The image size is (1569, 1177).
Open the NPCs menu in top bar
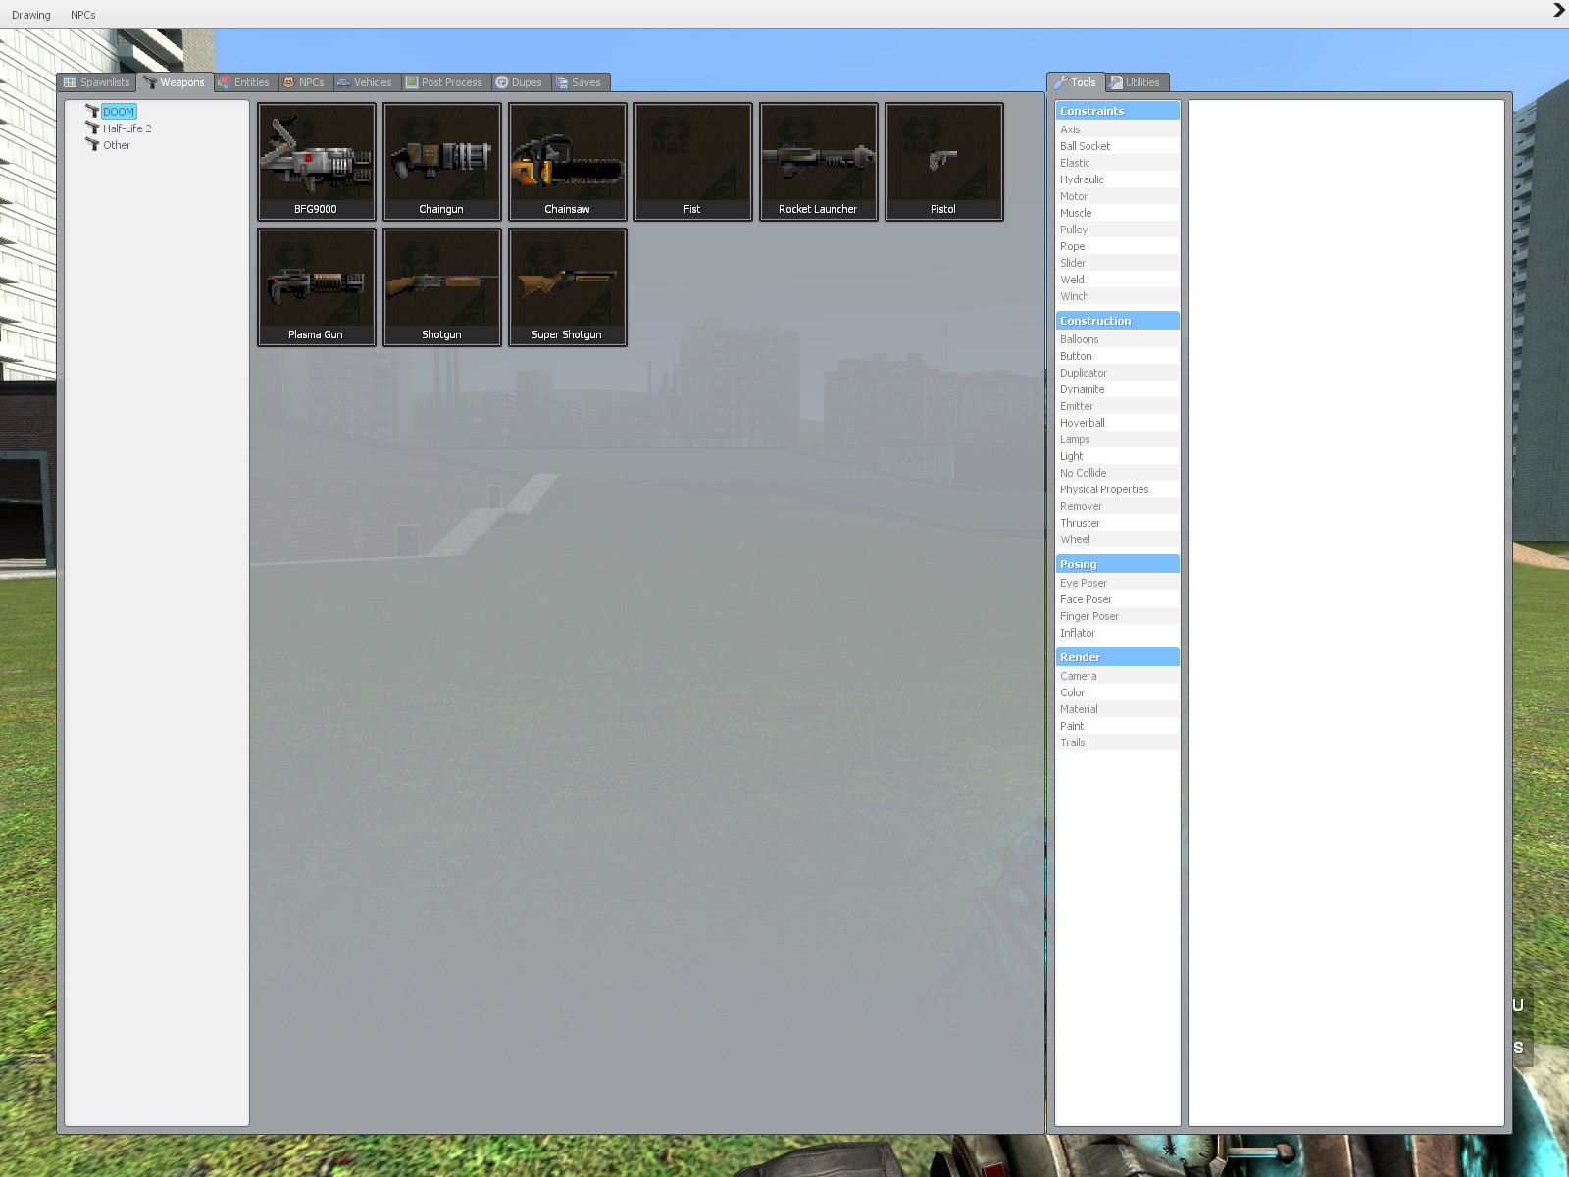(83, 15)
